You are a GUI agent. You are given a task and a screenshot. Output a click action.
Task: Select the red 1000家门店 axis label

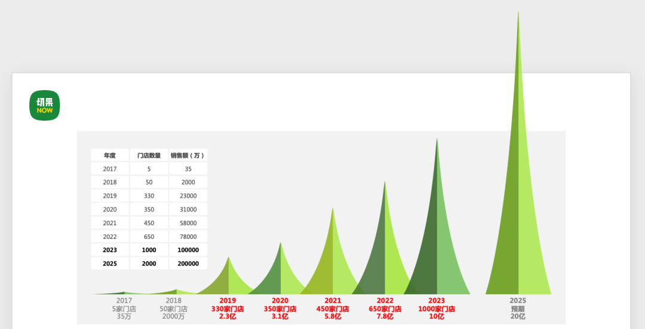pyautogui.click(x=437, y=309)
